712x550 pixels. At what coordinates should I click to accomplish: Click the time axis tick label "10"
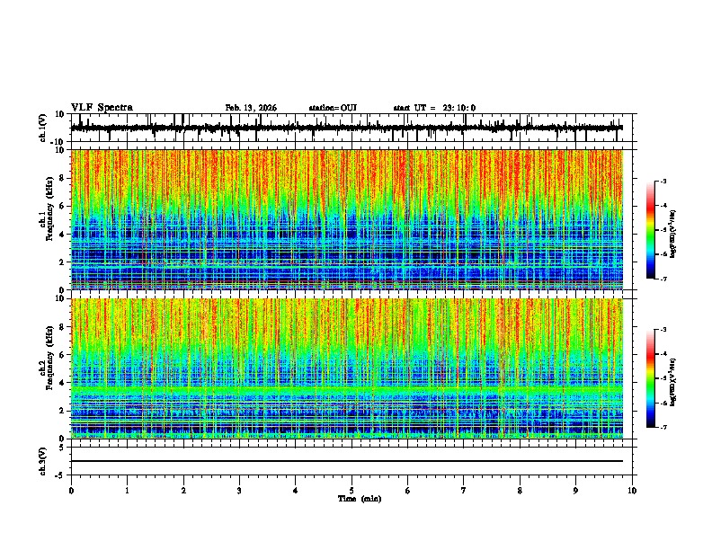632,491
